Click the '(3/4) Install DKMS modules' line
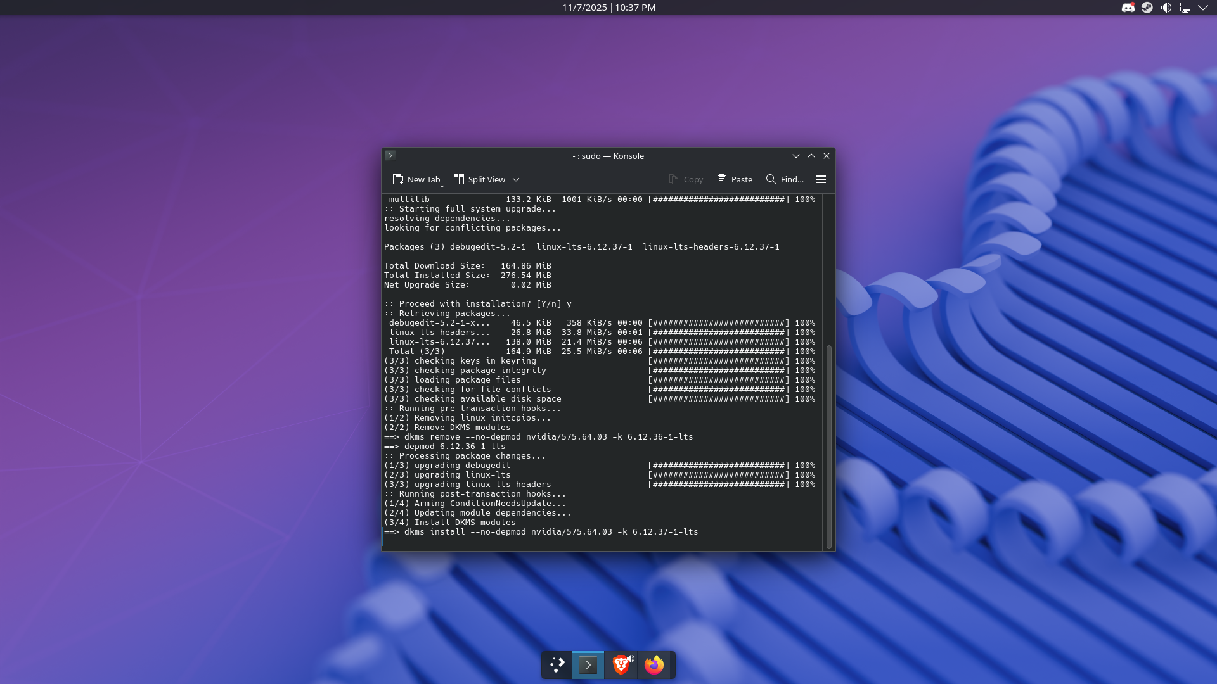The width and height of the screenshot is (1217, 684). click(450, 522)
